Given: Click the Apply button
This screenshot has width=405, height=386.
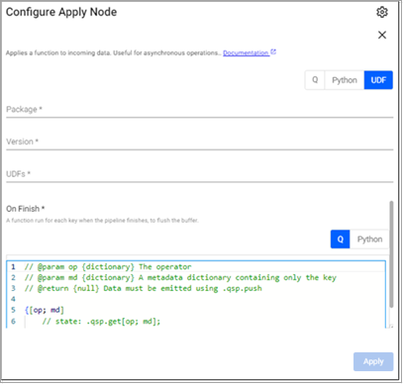Looking at the screenshot, I should tap(373, 361).
